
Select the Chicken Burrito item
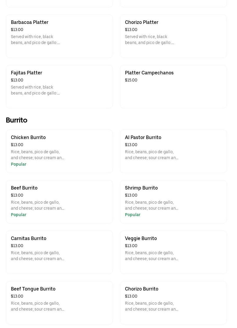pos(59,151)
